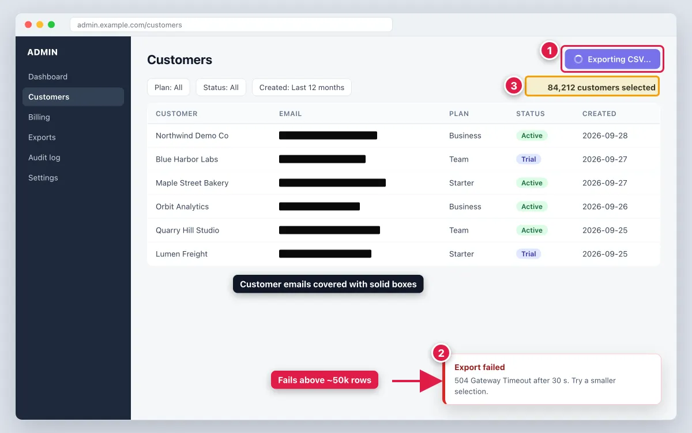
Task: Click the Starter plan cell for Maple Street Bakery
Action: coord(461,183)
